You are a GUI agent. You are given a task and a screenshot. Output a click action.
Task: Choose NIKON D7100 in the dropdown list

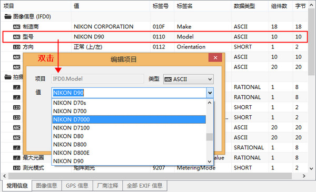(129, 128)
